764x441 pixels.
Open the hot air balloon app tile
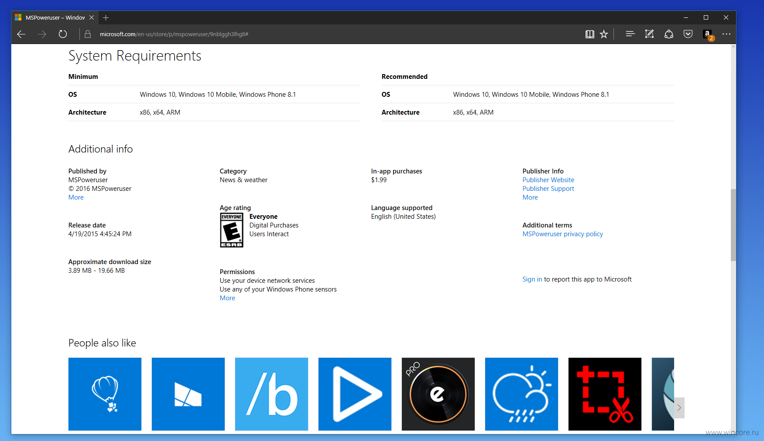(105, 394)
